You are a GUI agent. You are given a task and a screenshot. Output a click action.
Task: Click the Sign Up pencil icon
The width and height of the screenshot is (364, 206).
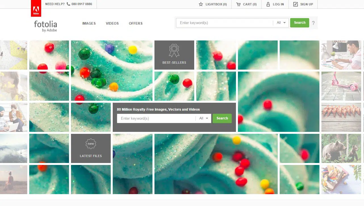(296, 4)
